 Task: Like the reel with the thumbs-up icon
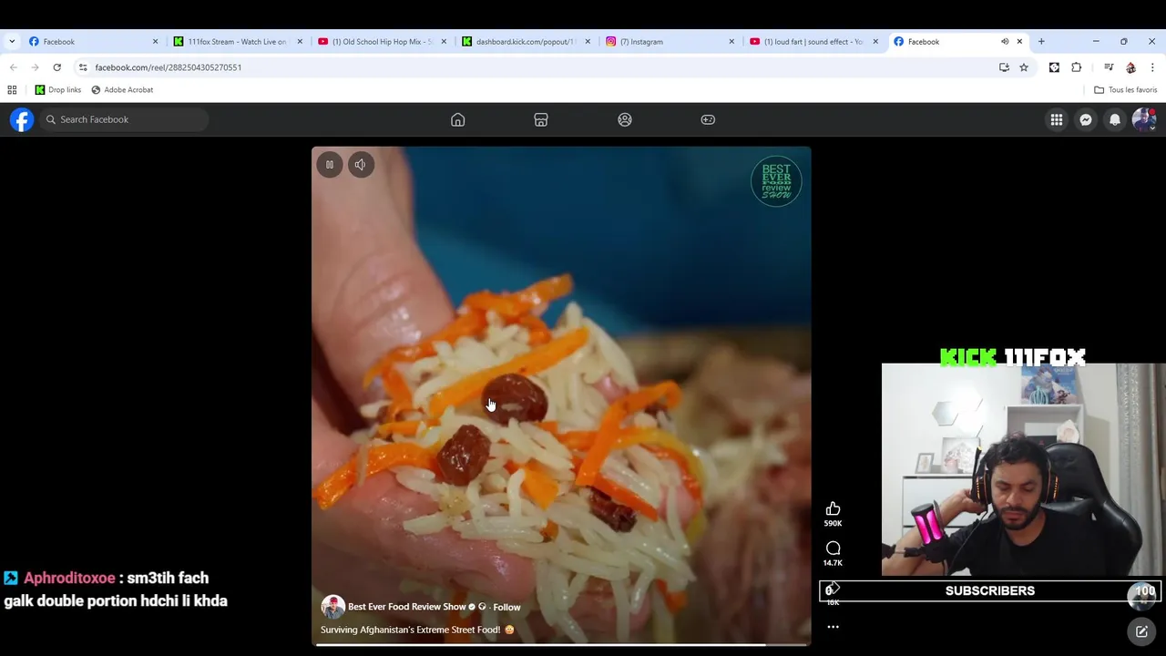pos(833,509)
